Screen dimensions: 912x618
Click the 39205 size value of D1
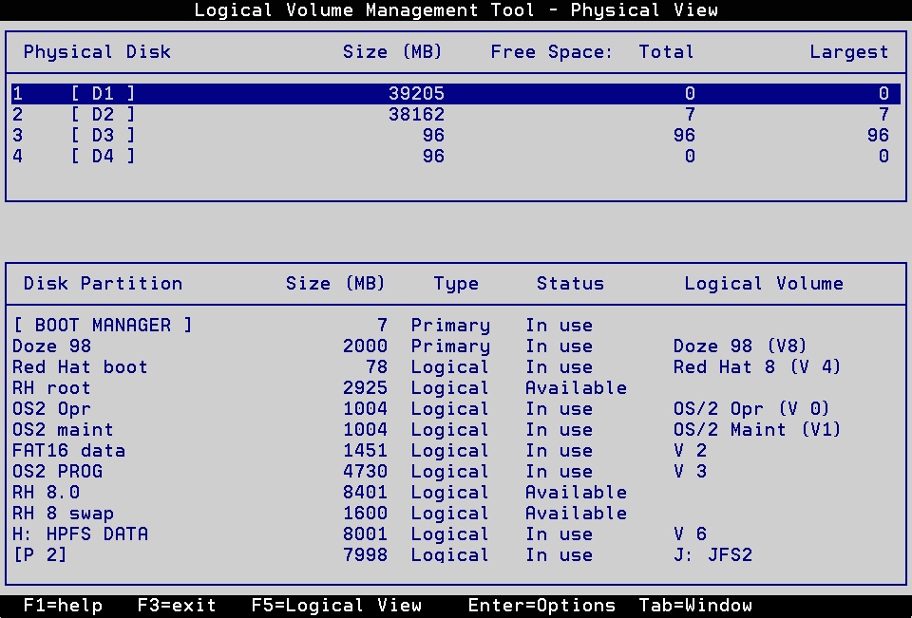[x=416, y=94]
